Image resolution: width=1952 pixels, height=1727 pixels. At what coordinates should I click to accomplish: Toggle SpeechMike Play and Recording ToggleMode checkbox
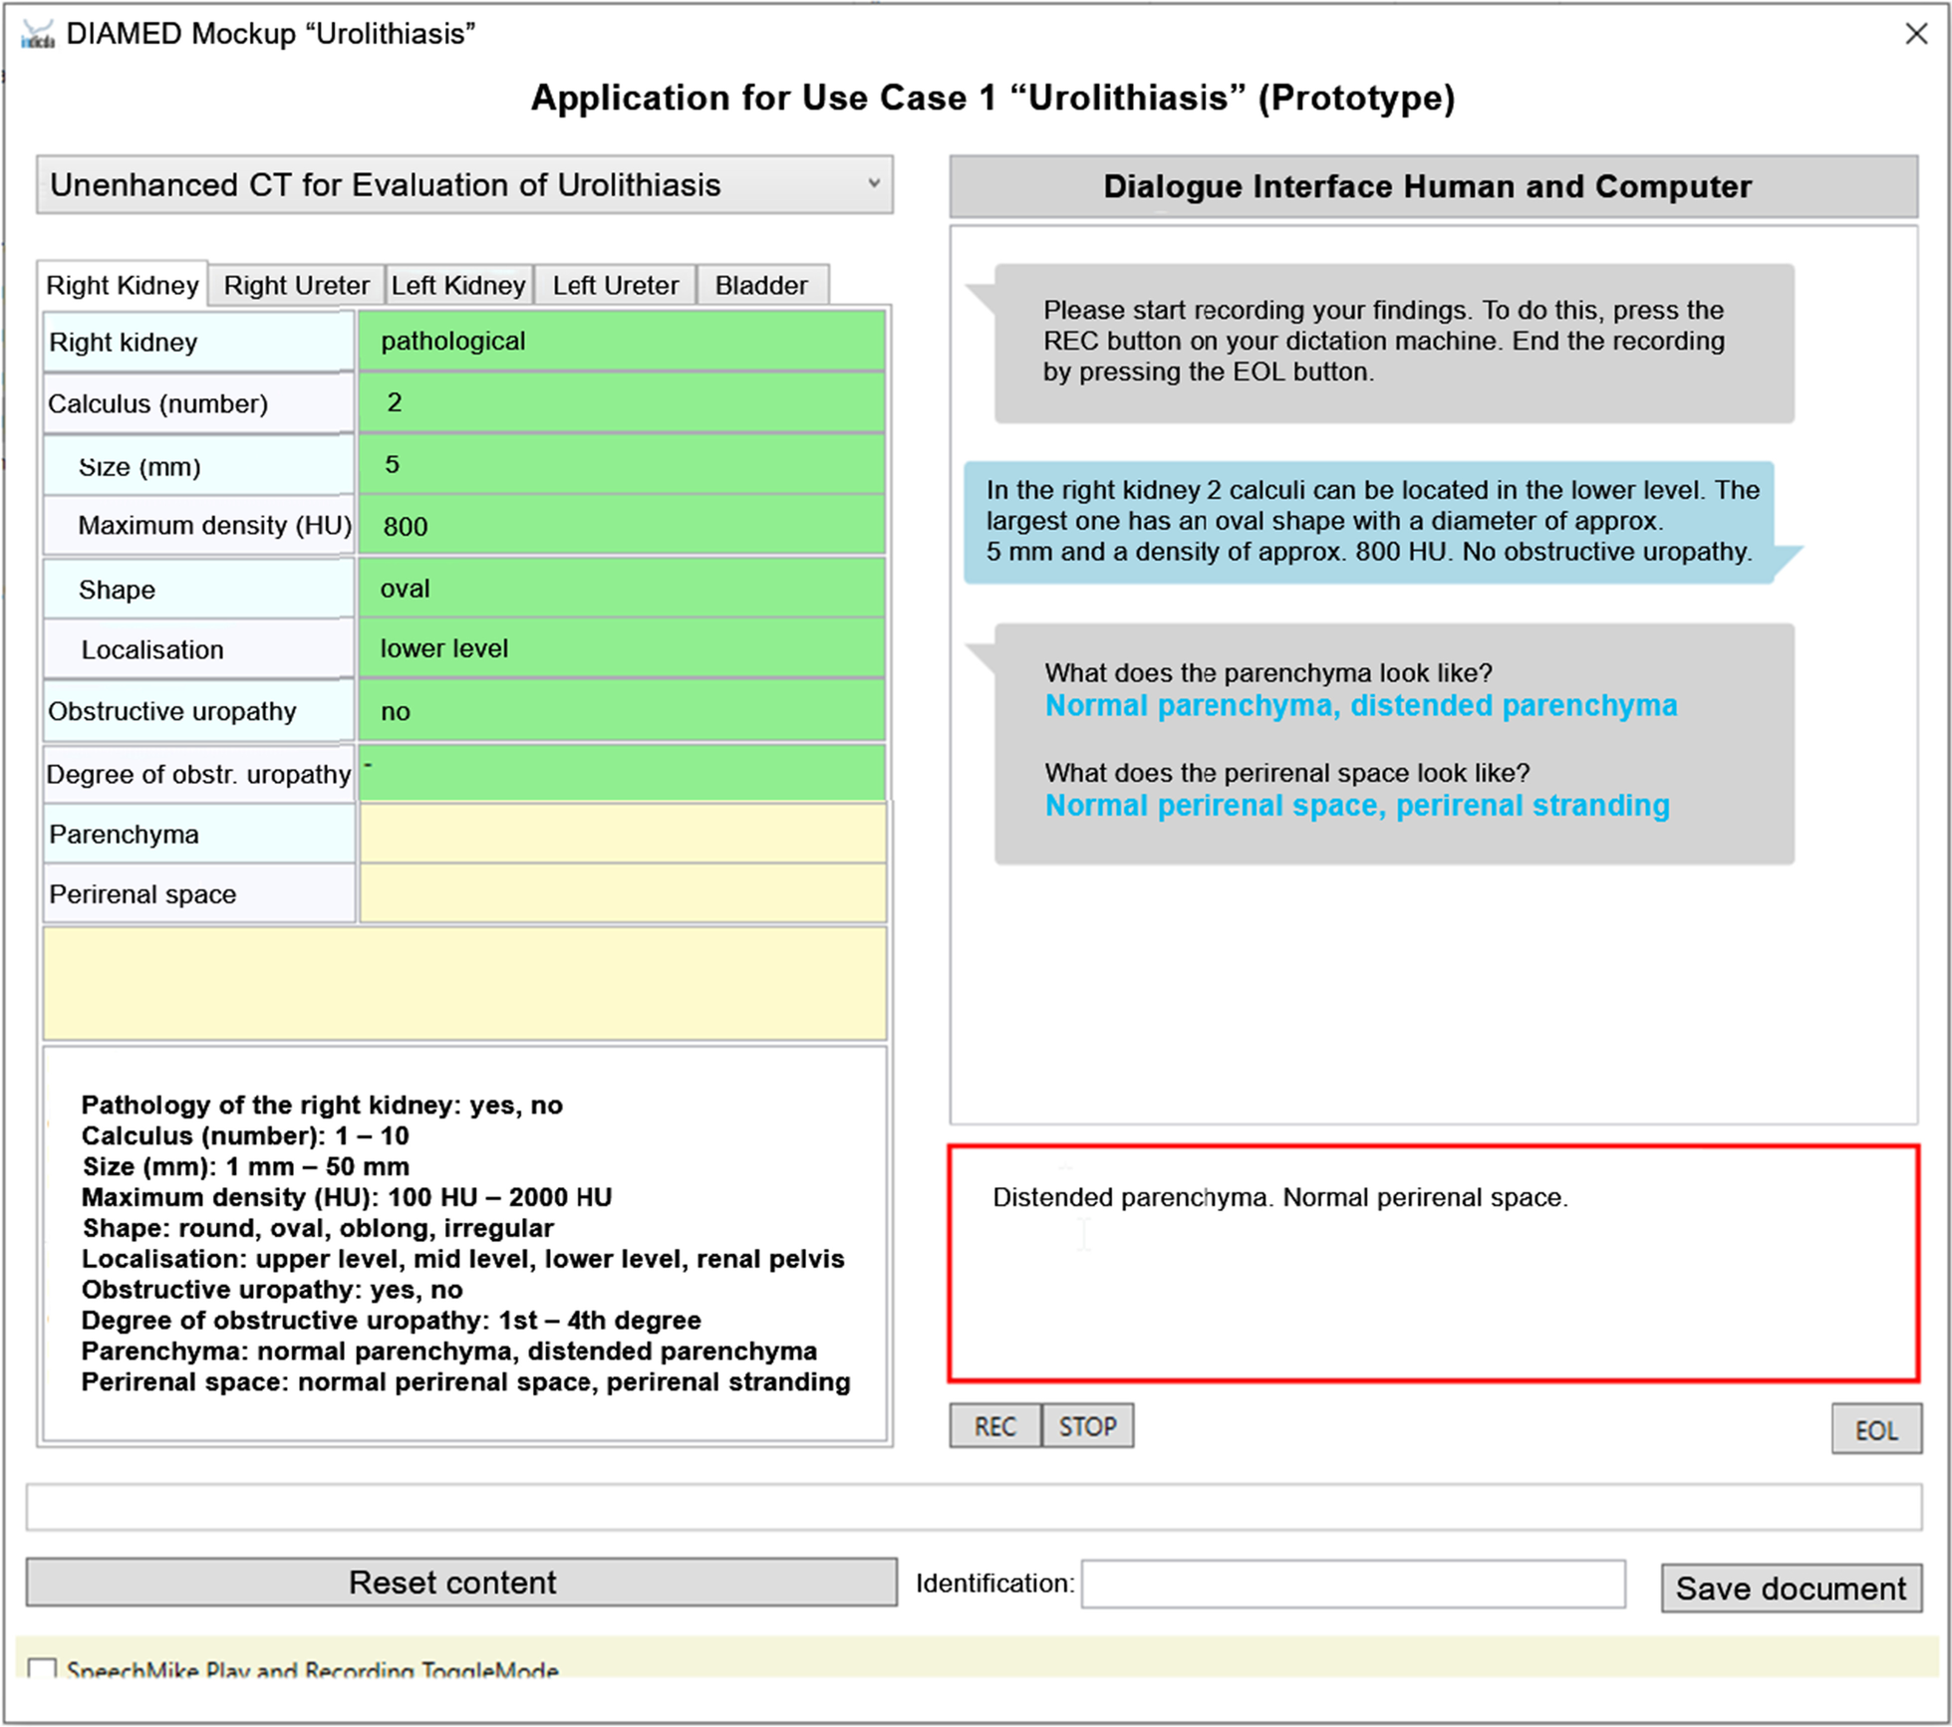[x=42, y=1669]
